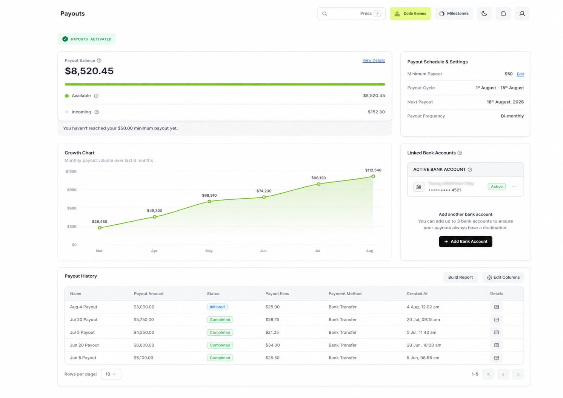Open the Milestones tab
This screenshot has width=563, height=398.
454,14
